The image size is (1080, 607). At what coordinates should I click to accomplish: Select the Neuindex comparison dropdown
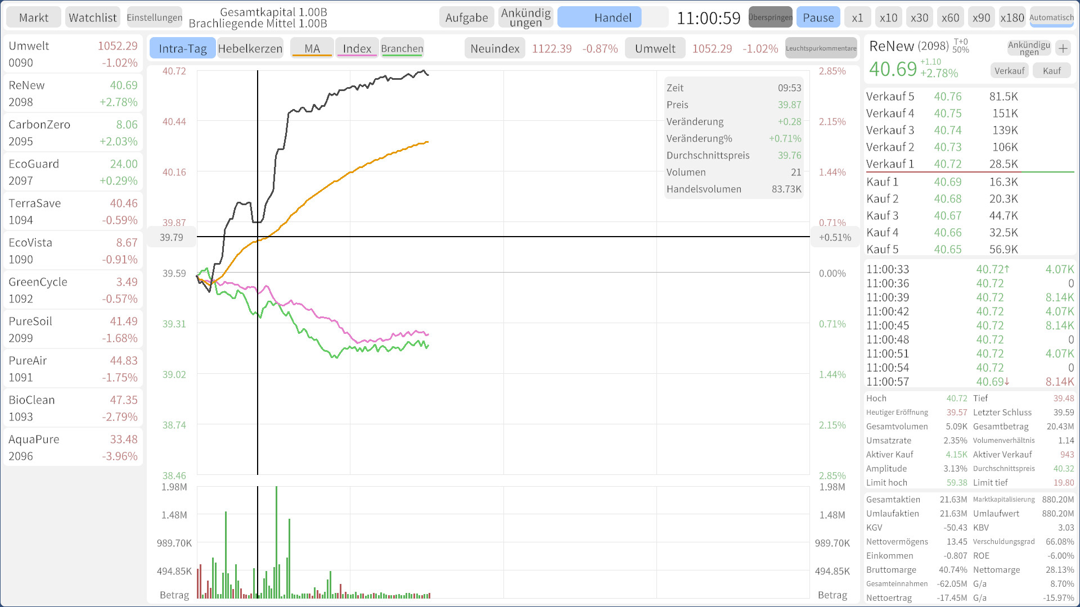pos(494,48)
